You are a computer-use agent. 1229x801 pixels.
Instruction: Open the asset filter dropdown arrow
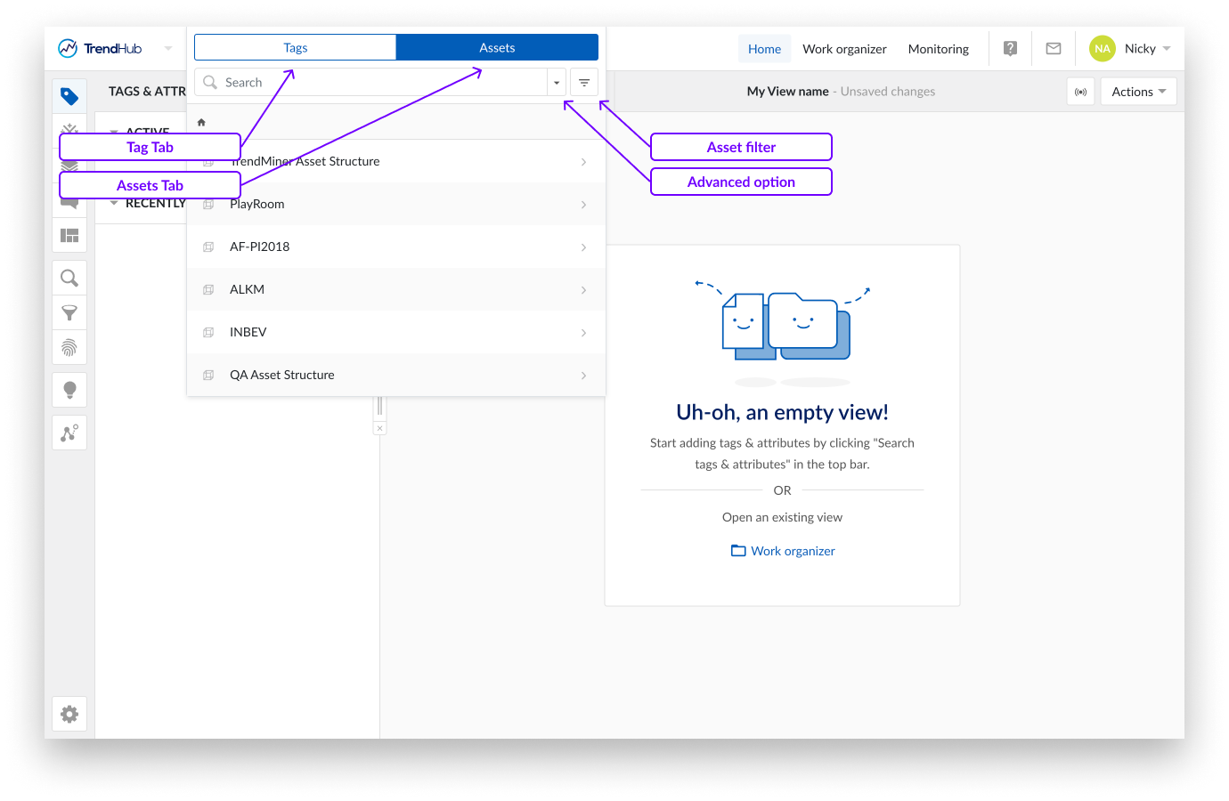557,83
